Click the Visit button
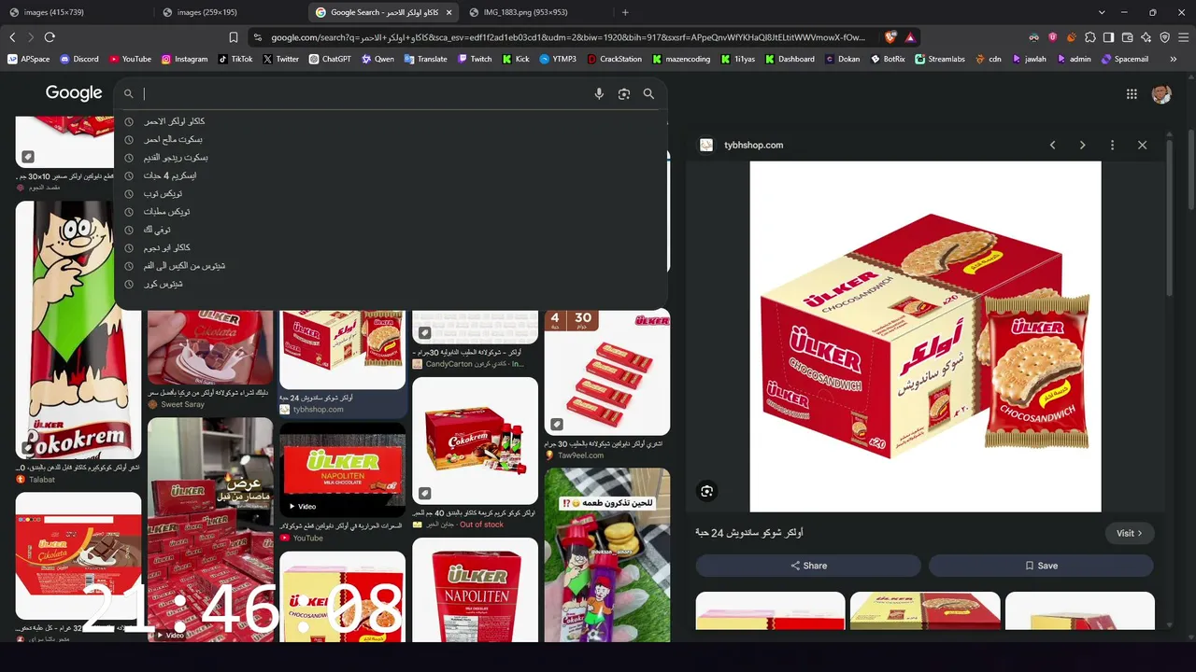Viewport: 1196px width, 672px height. pyautogui.click(x=1130, y=533)
